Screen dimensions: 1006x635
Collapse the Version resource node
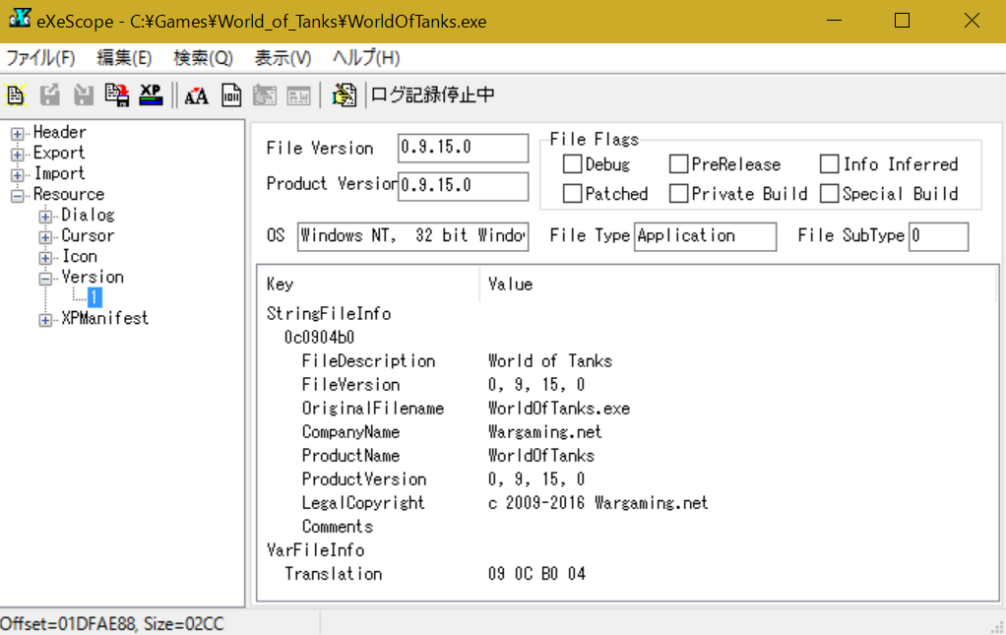pyautogui.click(x=45, y=279)
